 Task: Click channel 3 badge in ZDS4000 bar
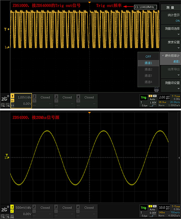(56, 207)
